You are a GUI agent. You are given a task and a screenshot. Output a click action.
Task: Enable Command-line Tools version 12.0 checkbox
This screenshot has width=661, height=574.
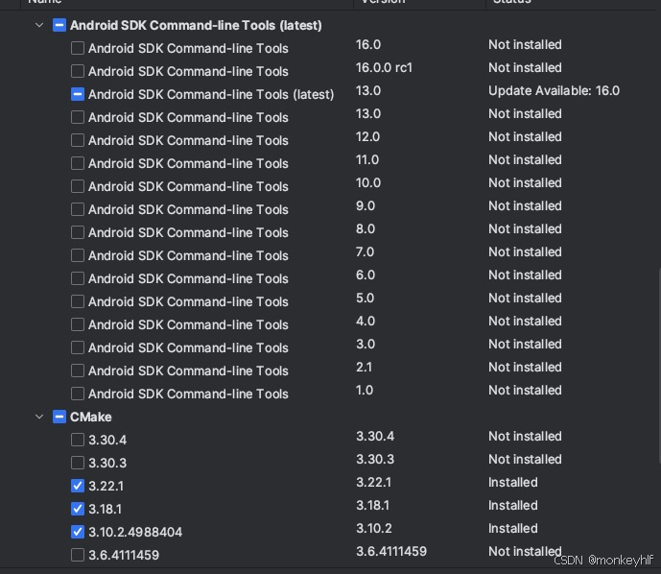tap(78, 140)
